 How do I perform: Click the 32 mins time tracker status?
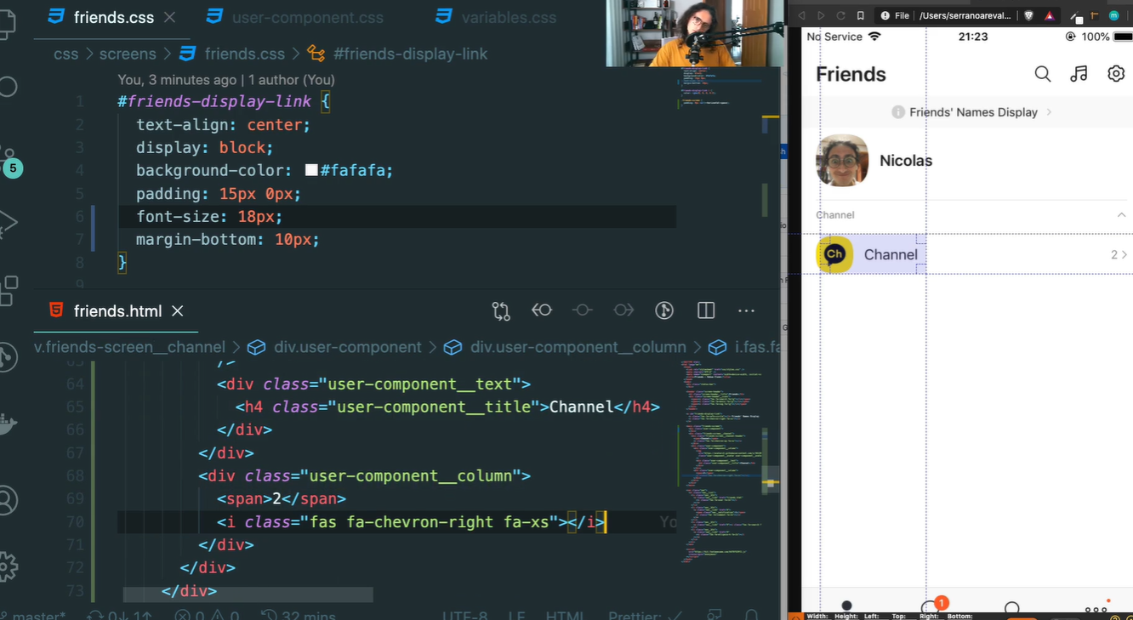[x=298, y=616]
